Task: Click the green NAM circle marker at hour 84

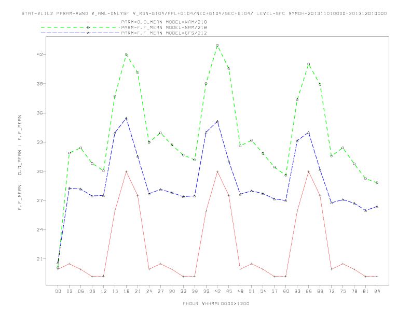Action: 377,182
